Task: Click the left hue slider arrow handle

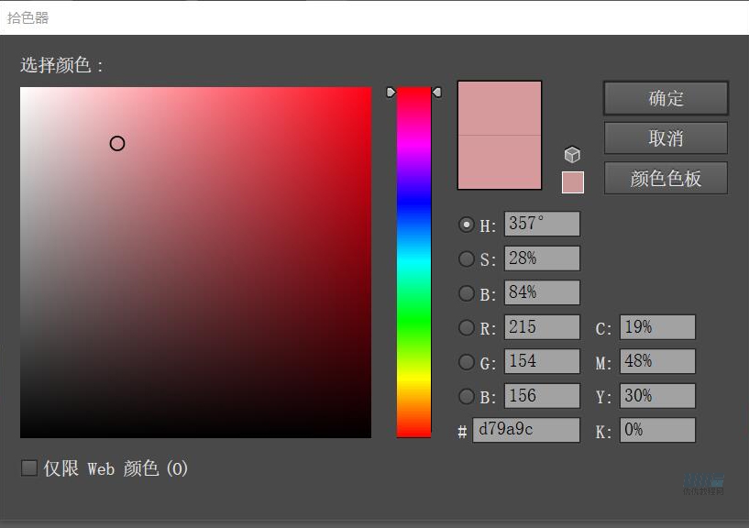Action: pyautogui.click(x=391, y=93)
